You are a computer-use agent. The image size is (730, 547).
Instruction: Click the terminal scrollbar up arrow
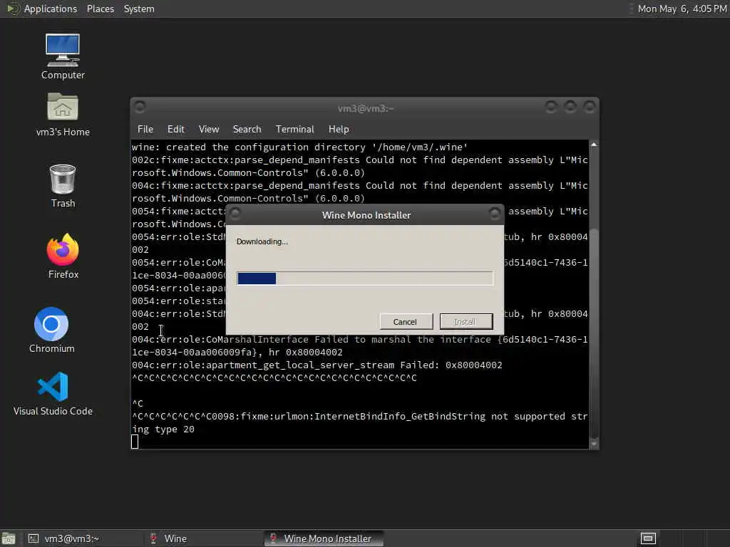click(594, 145)
